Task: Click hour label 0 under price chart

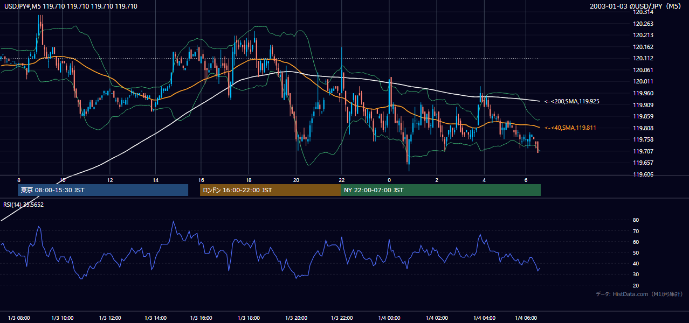Action: click(389, 180)
